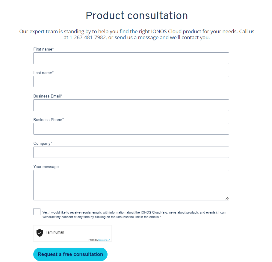Click the Product consultation page heading
This screenshot has height=262, width=272.
point(137,15)
